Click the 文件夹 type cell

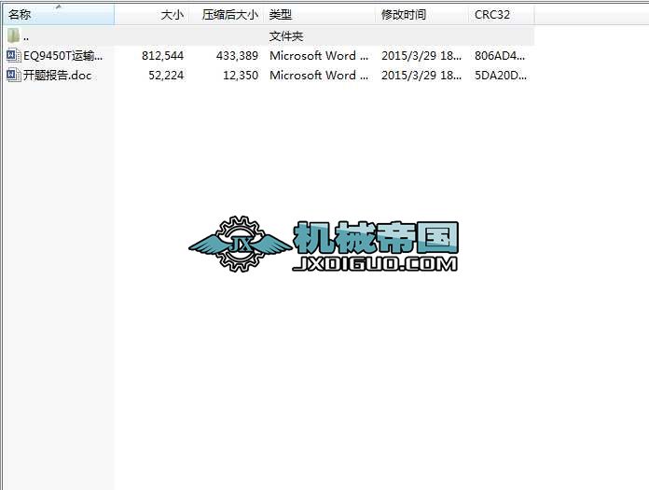286,36
